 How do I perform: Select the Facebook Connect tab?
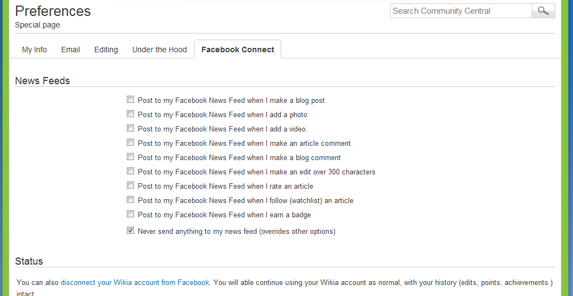(238, 50)
